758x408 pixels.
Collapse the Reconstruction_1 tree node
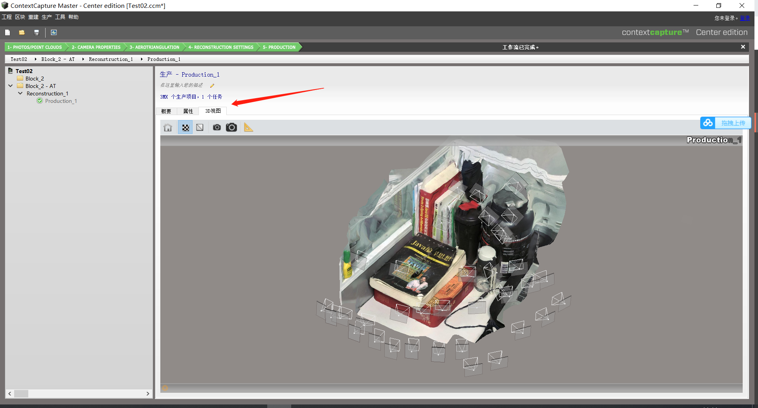pos(20,93)
